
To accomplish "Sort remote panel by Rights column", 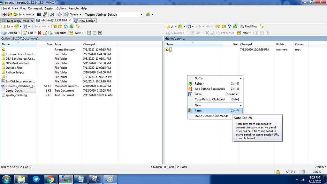I will point(284,44).
